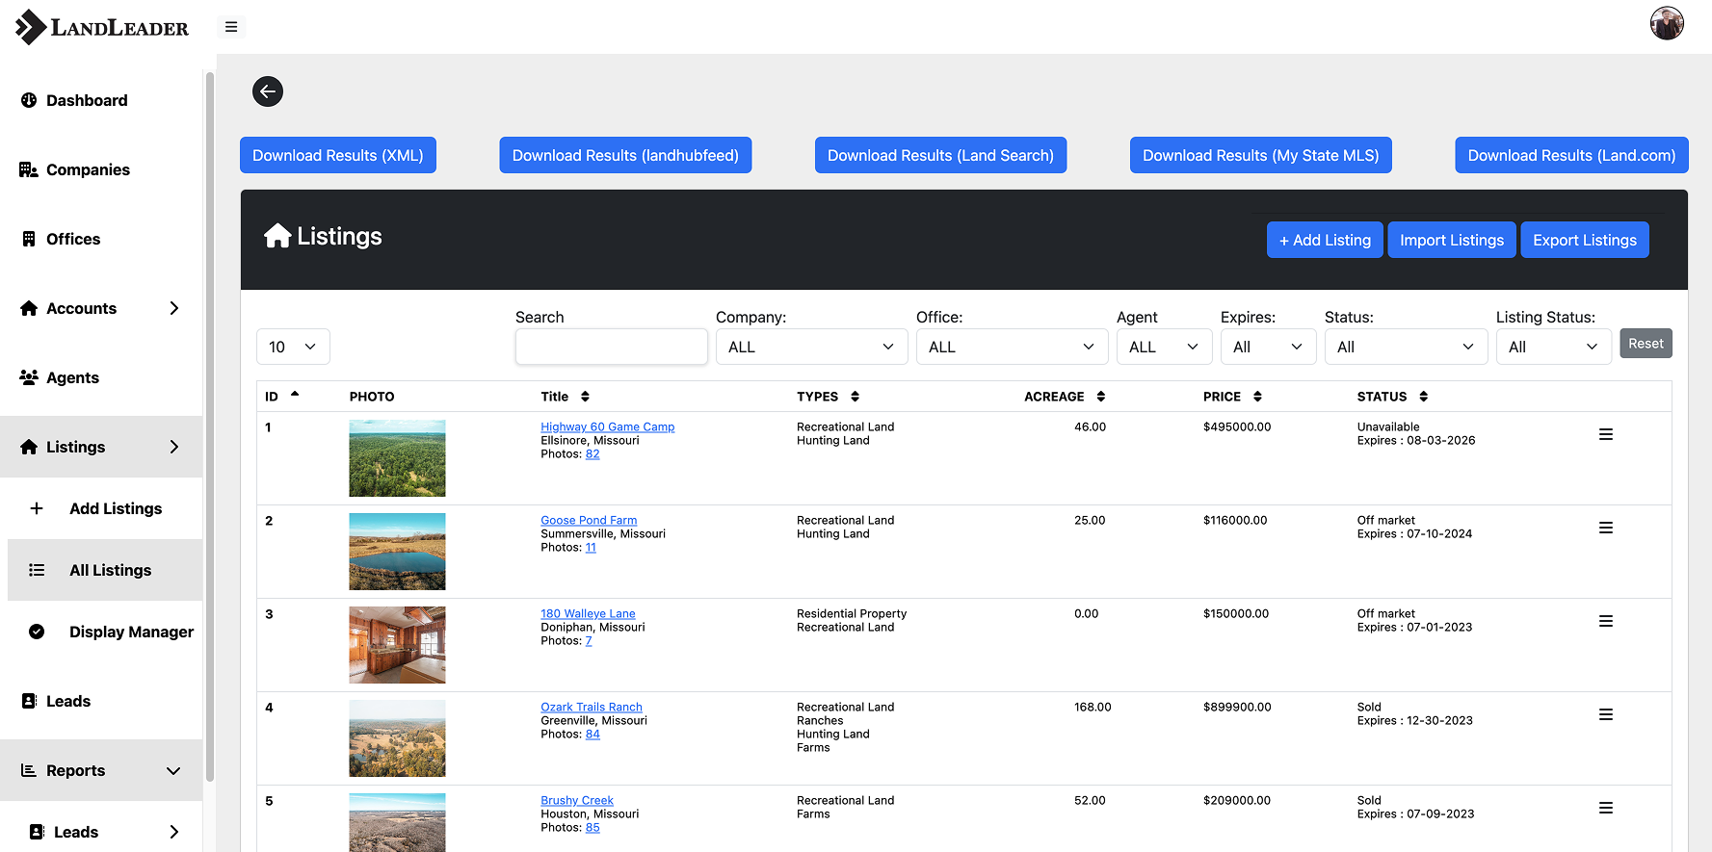Click the 180 Walleye Lane interior thumbnail
Viewport: 1712px width, 852px height.
(397, 645)
